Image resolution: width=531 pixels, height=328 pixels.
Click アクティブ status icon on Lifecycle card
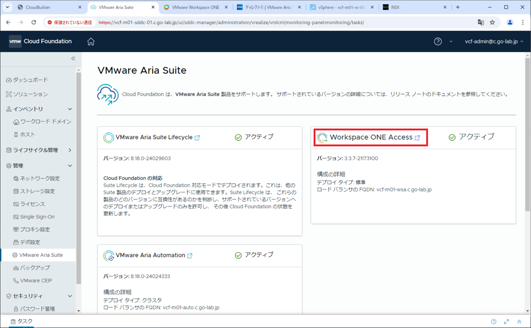(x=238, y=137)
